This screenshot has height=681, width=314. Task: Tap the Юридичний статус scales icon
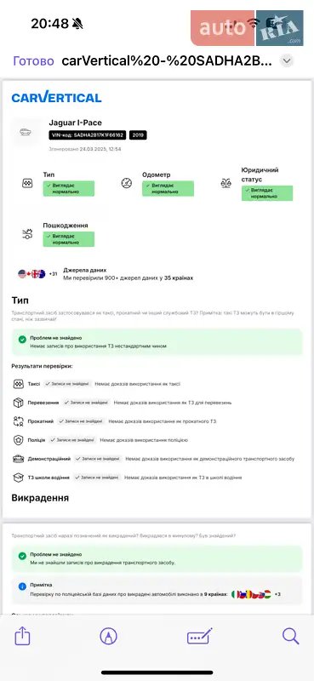click(x=226, y=183)
